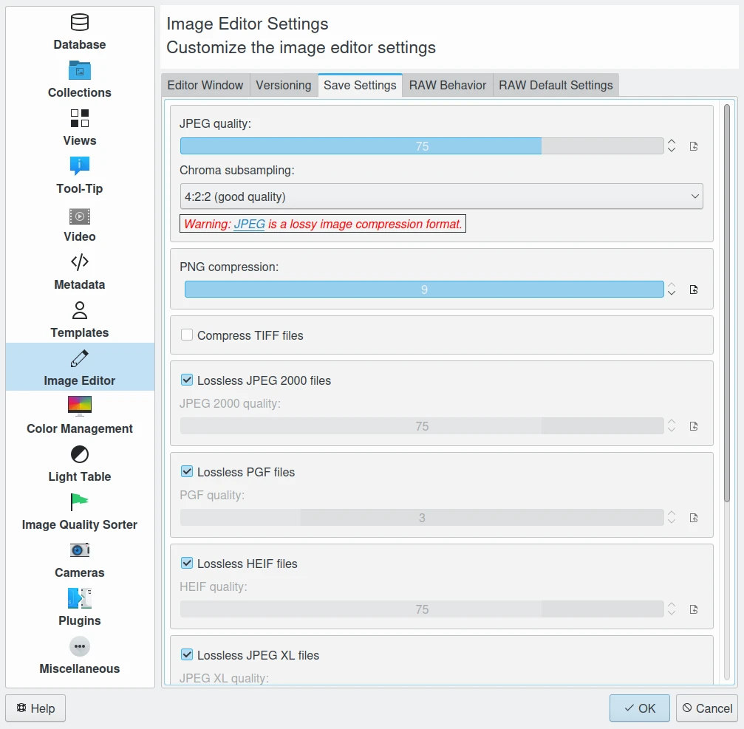744x729 pixels.
Task: Switch to the Versioning tab
Action: [x=284, y=85]
